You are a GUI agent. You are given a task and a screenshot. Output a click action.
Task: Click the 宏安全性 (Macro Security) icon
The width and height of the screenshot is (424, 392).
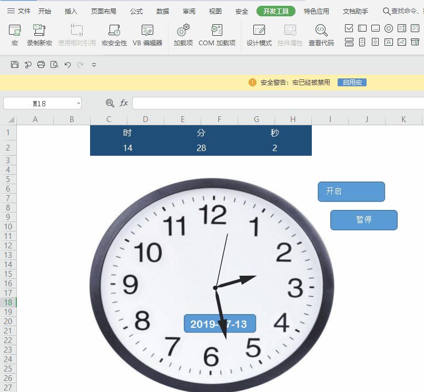pyautogui.click(x=115, y=34)
